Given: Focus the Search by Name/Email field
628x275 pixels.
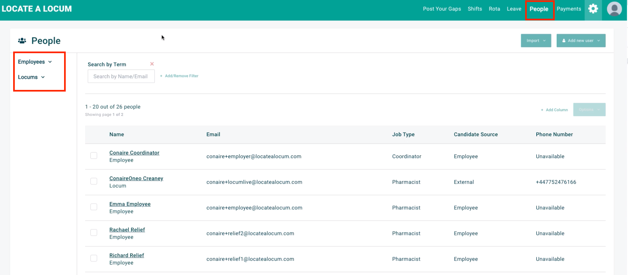Looking at the screenshot, I should pos(121,76).
